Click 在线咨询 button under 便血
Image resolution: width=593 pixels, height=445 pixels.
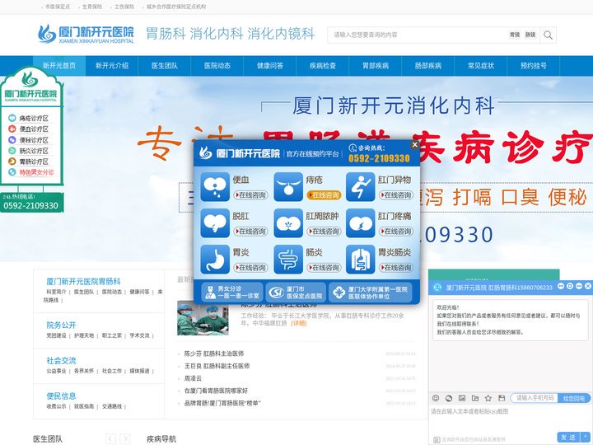click(x=250, y=195)
